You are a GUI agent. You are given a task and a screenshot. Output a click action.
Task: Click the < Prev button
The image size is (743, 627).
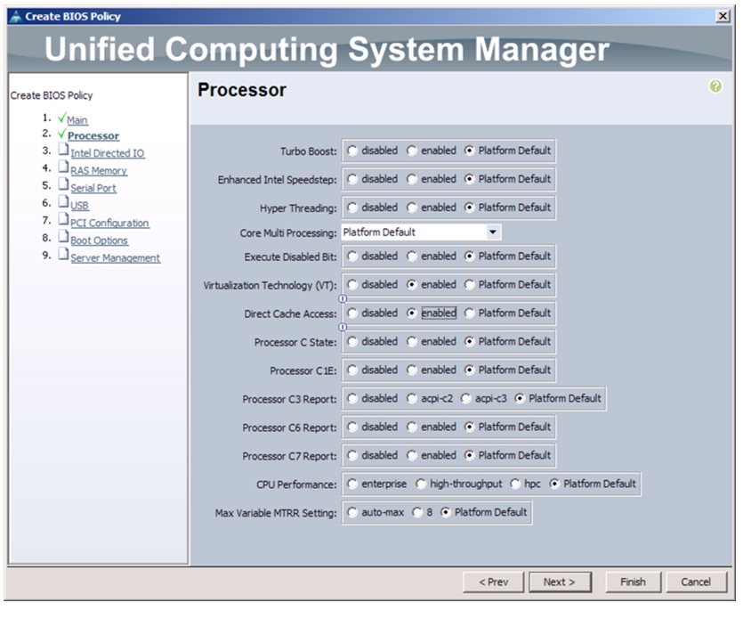pyautogui.click(x=493, y=582)
